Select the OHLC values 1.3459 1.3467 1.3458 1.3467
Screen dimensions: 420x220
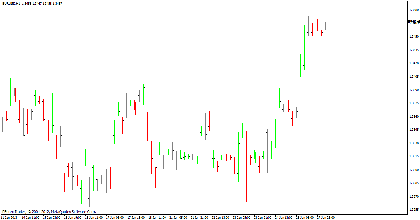click(x=42, y=3)
